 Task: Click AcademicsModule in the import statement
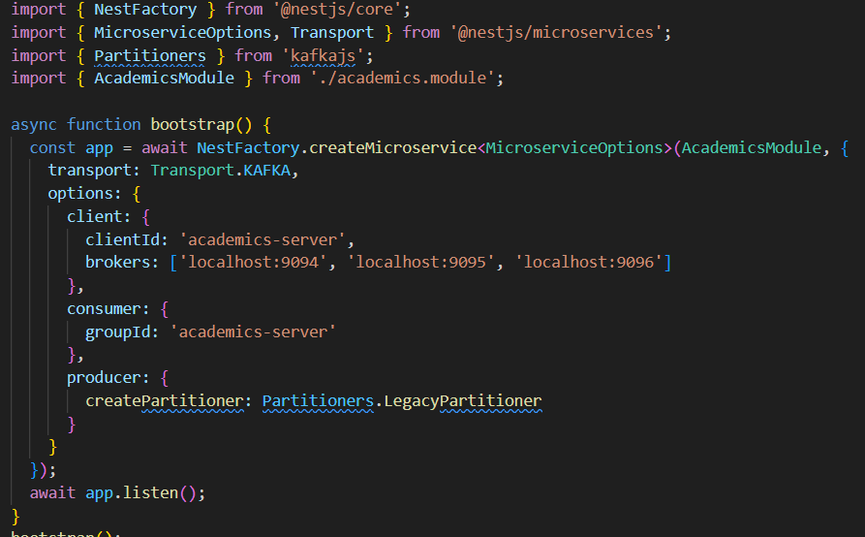pos(164,78)
